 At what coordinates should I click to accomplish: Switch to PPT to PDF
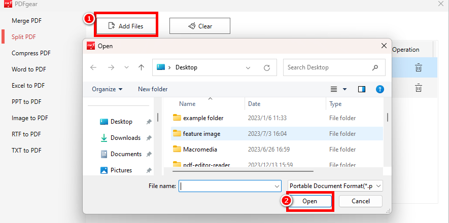click(x=26, y=102)
